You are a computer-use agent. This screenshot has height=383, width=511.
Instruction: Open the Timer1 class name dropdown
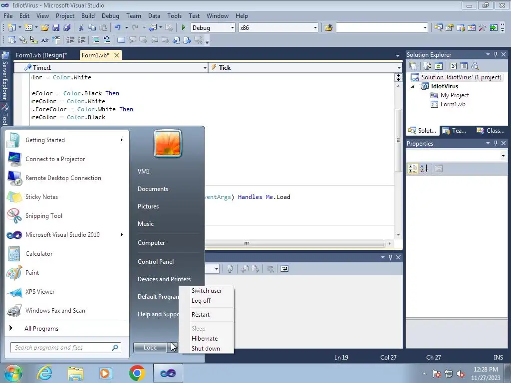point(205,68)
